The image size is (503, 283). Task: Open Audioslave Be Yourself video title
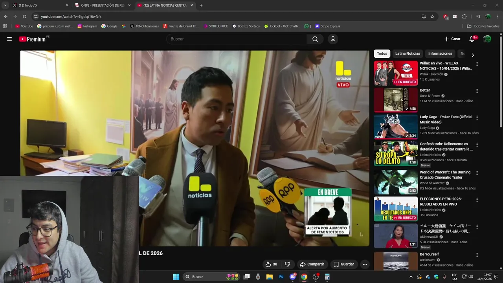tap(429, 254)
